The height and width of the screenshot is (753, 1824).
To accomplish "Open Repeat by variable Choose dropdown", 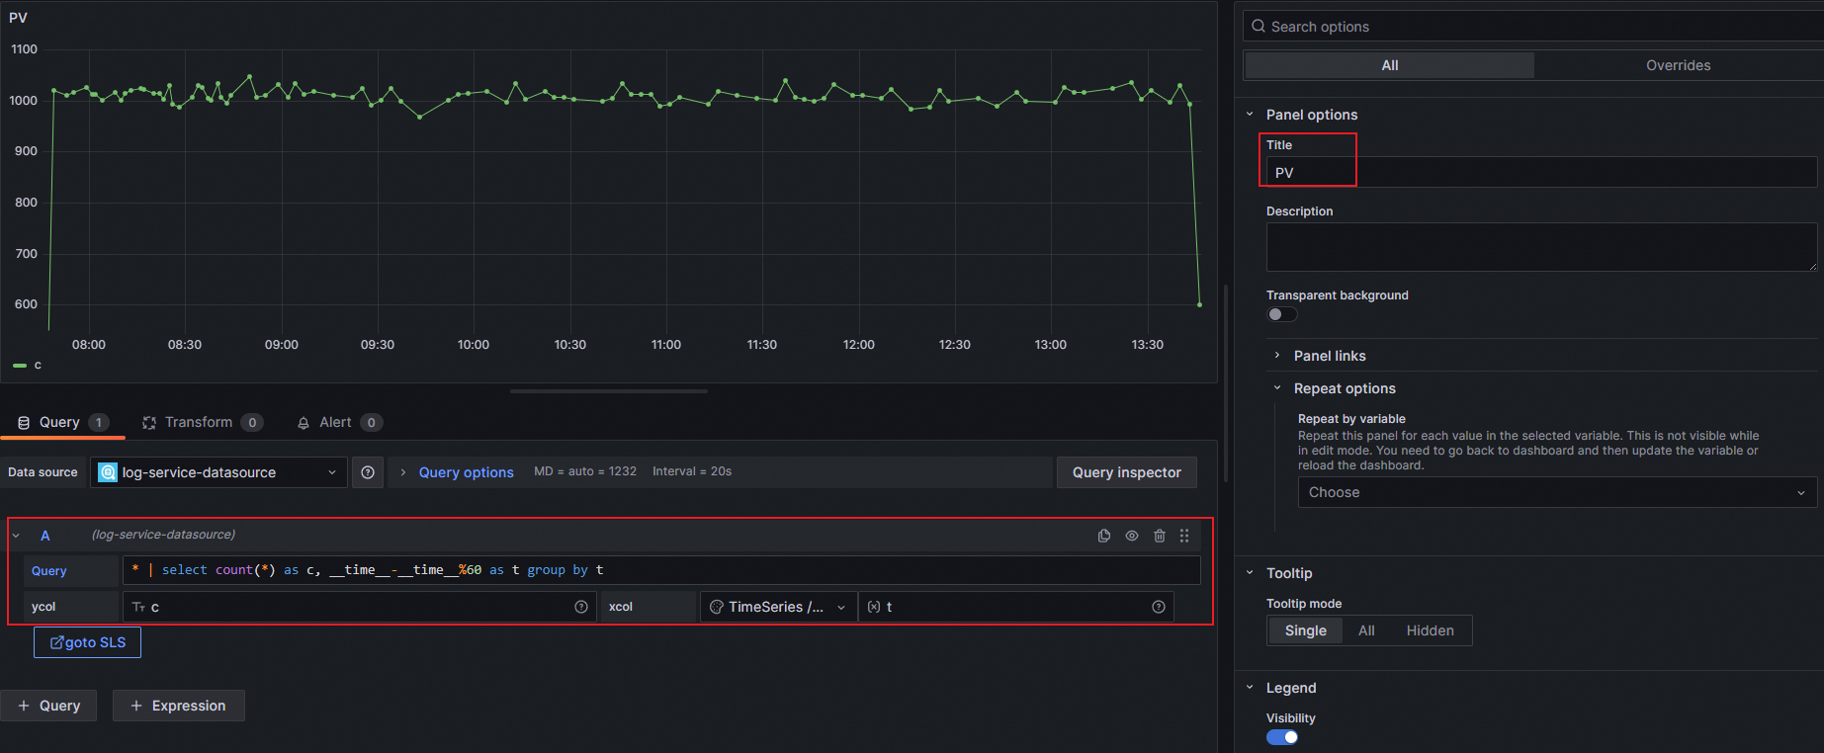I will point(1557,492).
